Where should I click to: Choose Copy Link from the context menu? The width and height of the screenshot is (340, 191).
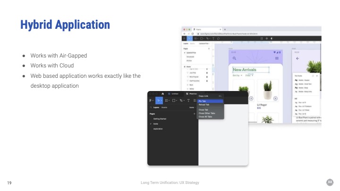[210, 96]
